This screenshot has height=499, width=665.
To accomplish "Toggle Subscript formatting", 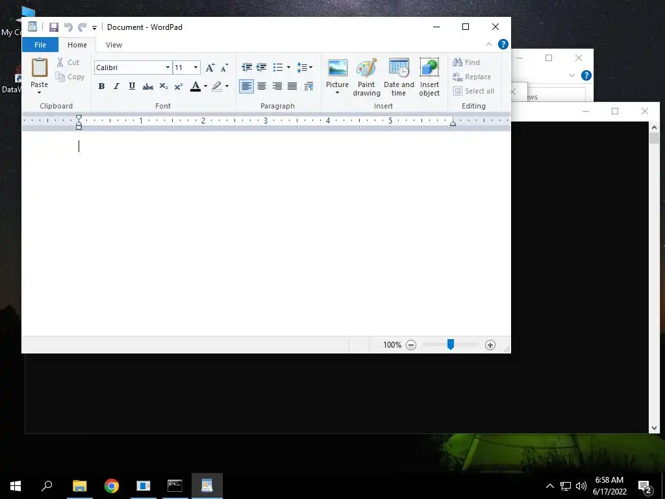I will point(163,86).
